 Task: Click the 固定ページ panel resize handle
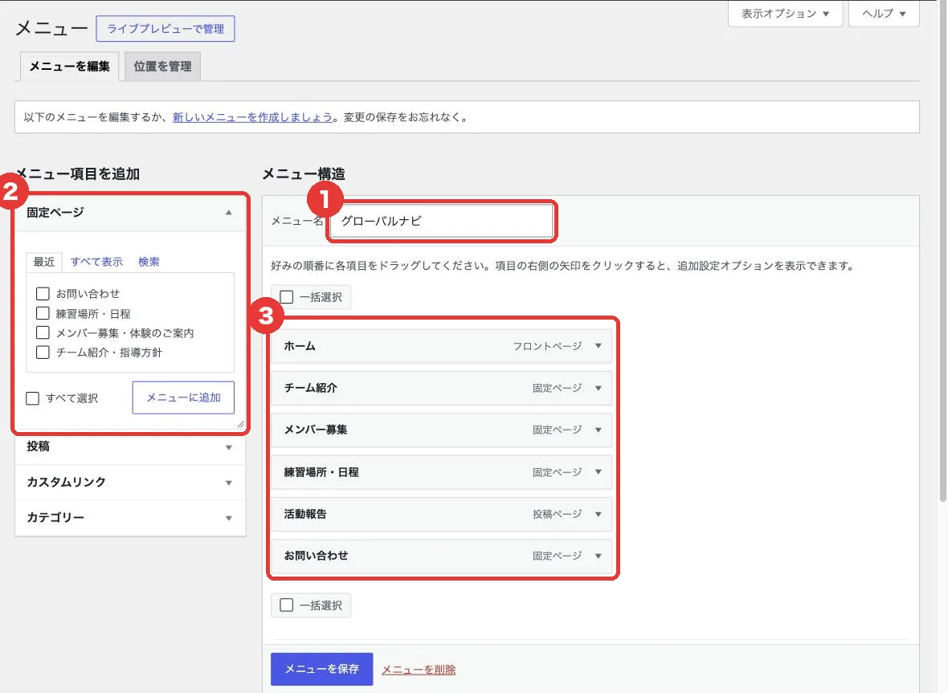[x=240, y=424]
